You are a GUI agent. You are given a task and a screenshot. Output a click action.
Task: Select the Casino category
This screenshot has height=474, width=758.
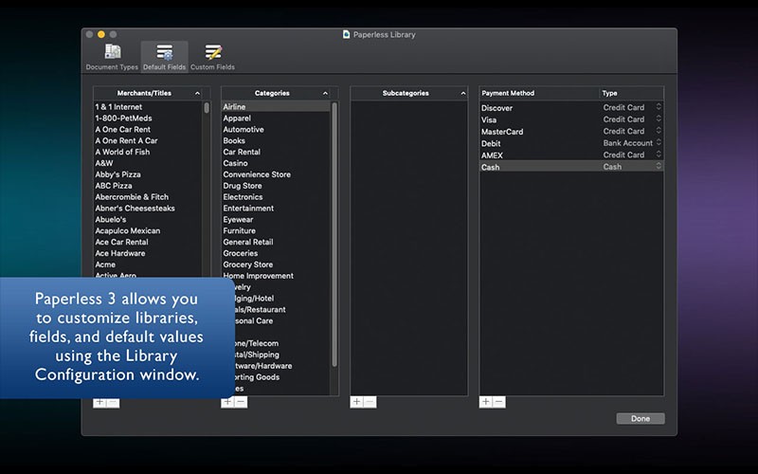pyautogui.click(x=276, y=163)
